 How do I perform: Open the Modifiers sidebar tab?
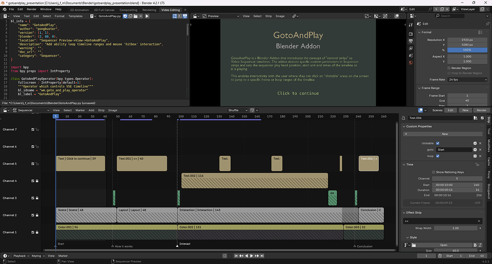[x=489, y=146]
